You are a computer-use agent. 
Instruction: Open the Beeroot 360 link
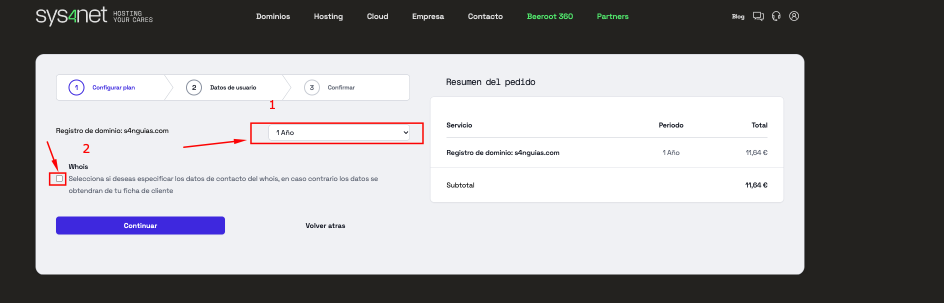click(x=550, y=16)
